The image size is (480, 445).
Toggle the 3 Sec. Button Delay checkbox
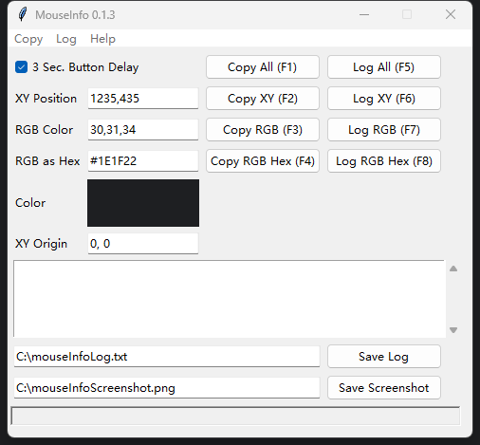pos(21,67)
